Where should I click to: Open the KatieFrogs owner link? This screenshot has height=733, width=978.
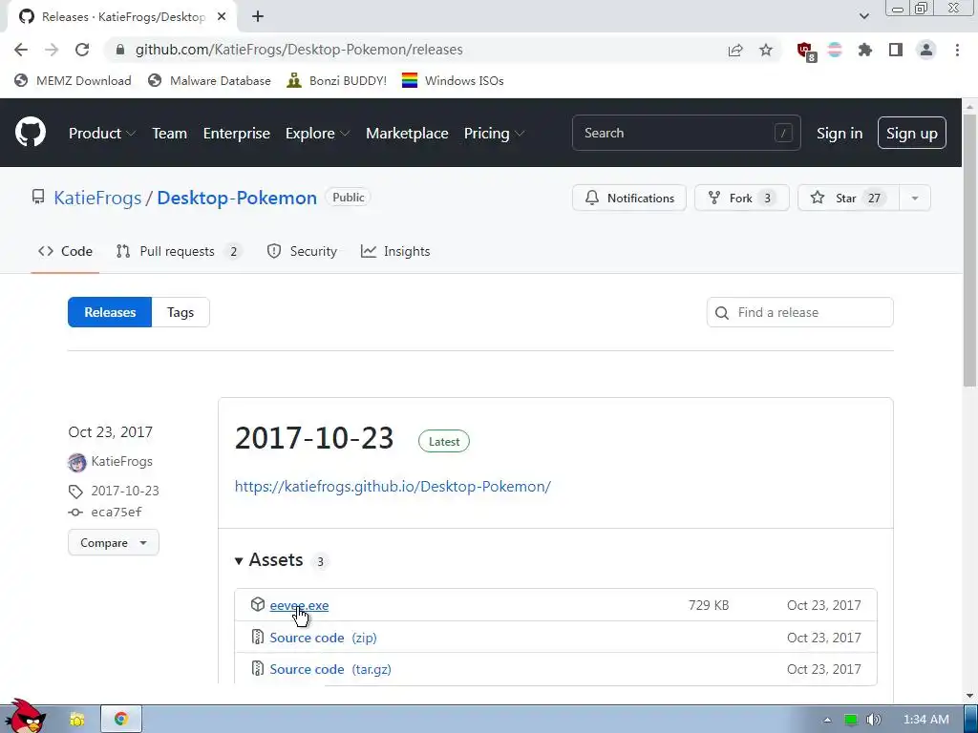point(97,198)
